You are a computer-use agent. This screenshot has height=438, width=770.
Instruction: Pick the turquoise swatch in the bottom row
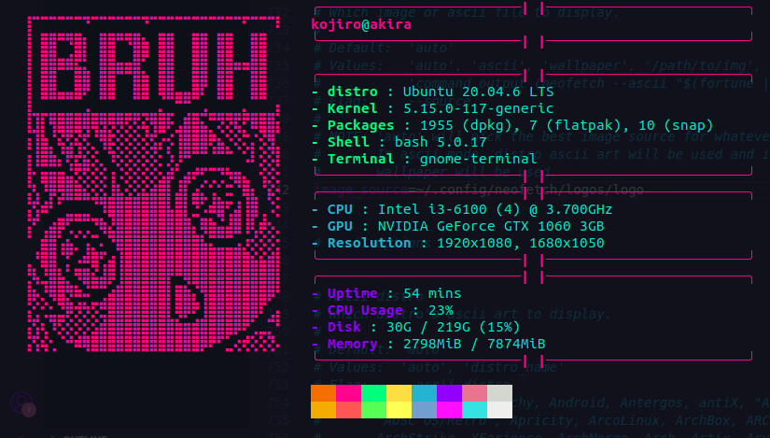[x=474, y=410]
